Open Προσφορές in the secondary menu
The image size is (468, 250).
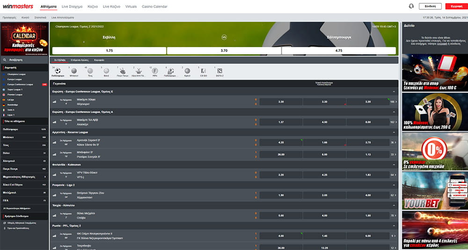pos(9,18)
